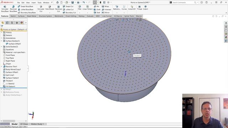Activate the Revolved Cut tool
Viewport: 228px width, 128px height.
click(58, 9)
